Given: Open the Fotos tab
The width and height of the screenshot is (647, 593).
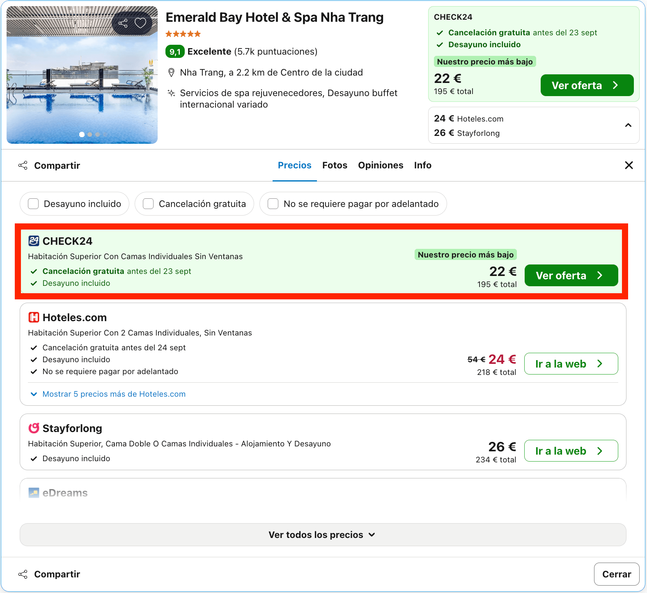Looking at the screenshot, I should (335, 165).
